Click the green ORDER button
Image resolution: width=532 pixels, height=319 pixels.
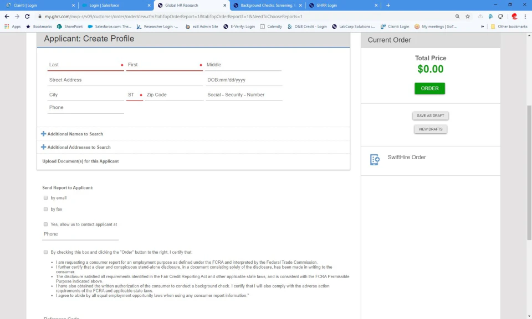click(x=429, y=88)
